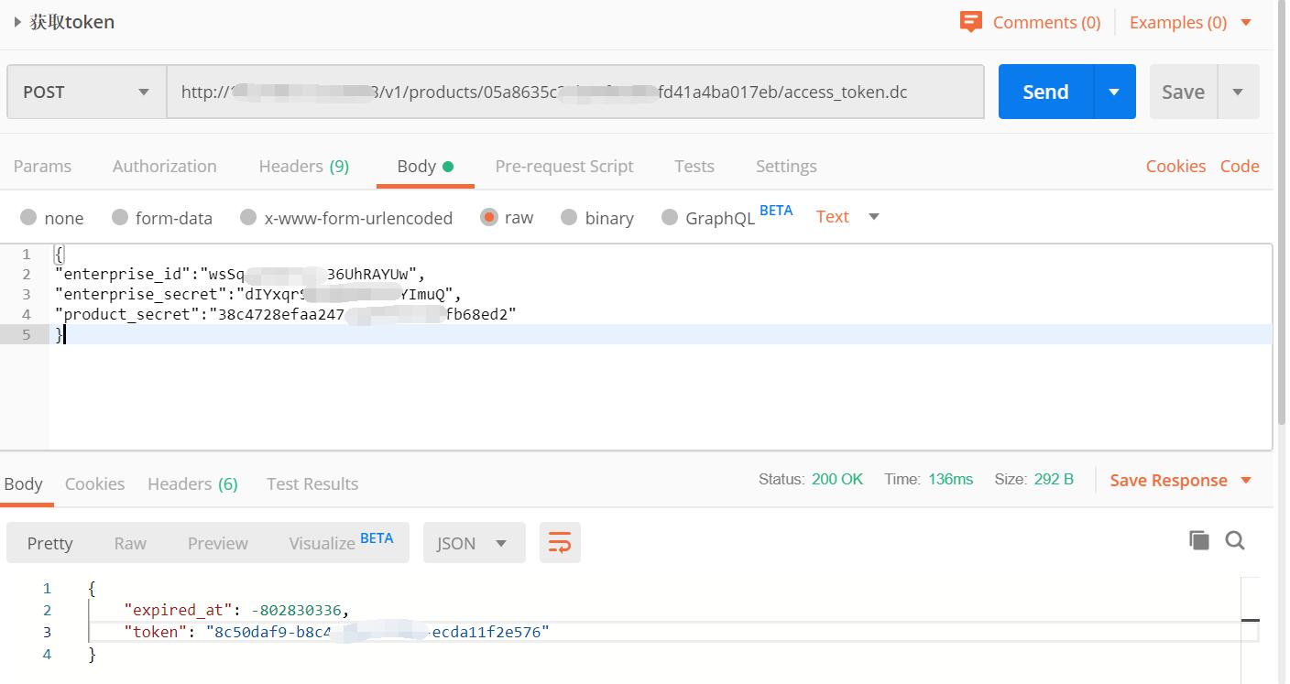Open the Send button dropdown arrow
The height and width of the screenshot is (684, 1290).
(1114, 92)
